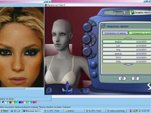Open the Создать части tab
The image size is (151, 113).
(x=140, y=13)
